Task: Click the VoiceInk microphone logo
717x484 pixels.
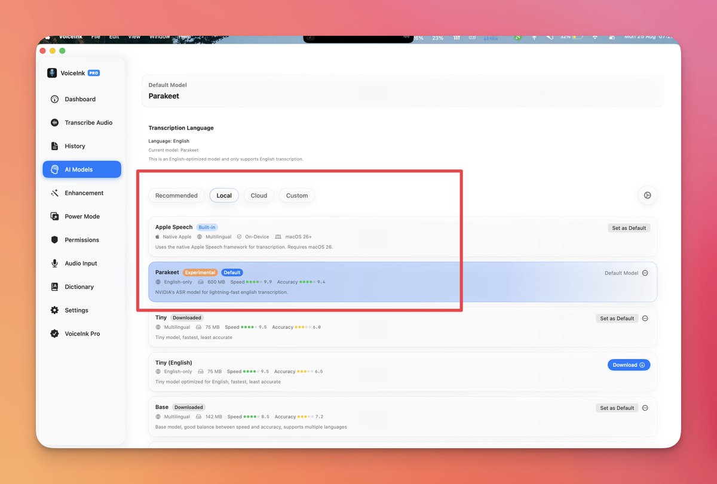Action: [52, 73]
